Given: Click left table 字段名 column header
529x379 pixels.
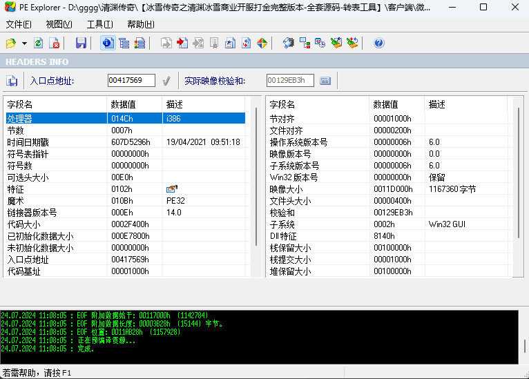Looking at the screenshot, I should coord(57,104).
